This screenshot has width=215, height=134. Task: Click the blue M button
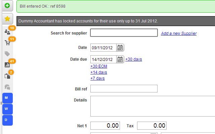tap(7, 98)
